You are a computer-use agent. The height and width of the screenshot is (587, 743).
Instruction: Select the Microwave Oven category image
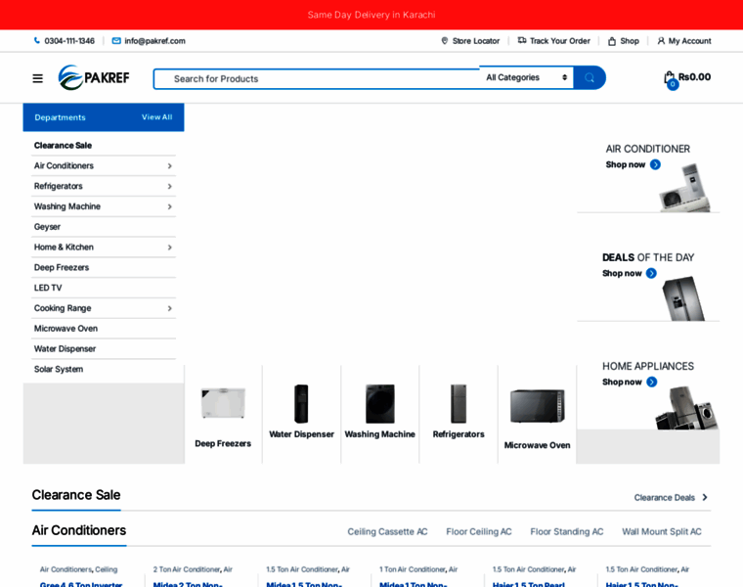coord(538,406)
